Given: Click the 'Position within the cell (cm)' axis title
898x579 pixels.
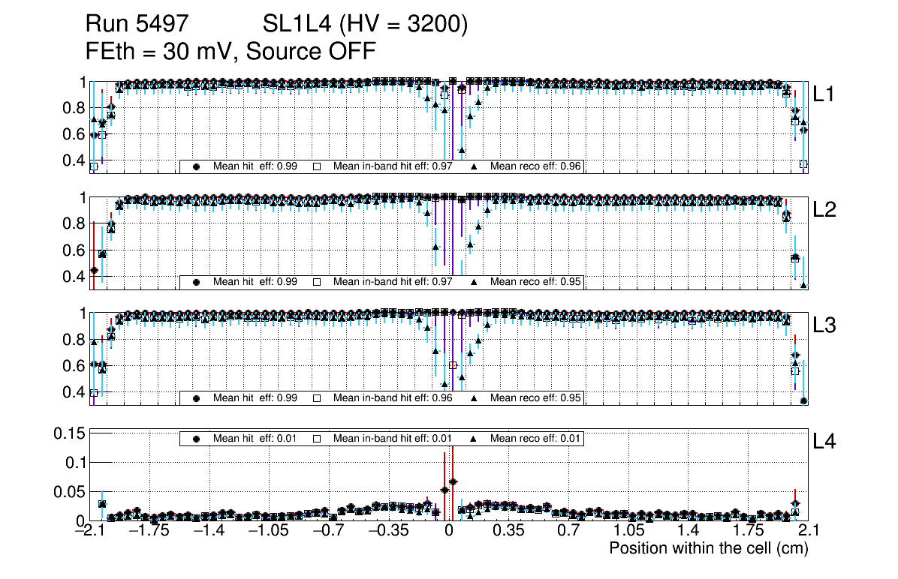Looking at the screenshot, I should click(708, 548).
